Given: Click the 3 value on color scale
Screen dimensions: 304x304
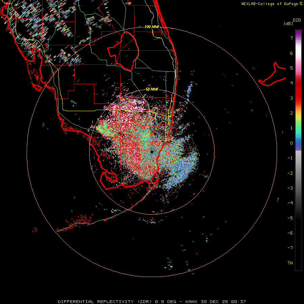Looking at the screenshot, I should click(x=292, y=98).
